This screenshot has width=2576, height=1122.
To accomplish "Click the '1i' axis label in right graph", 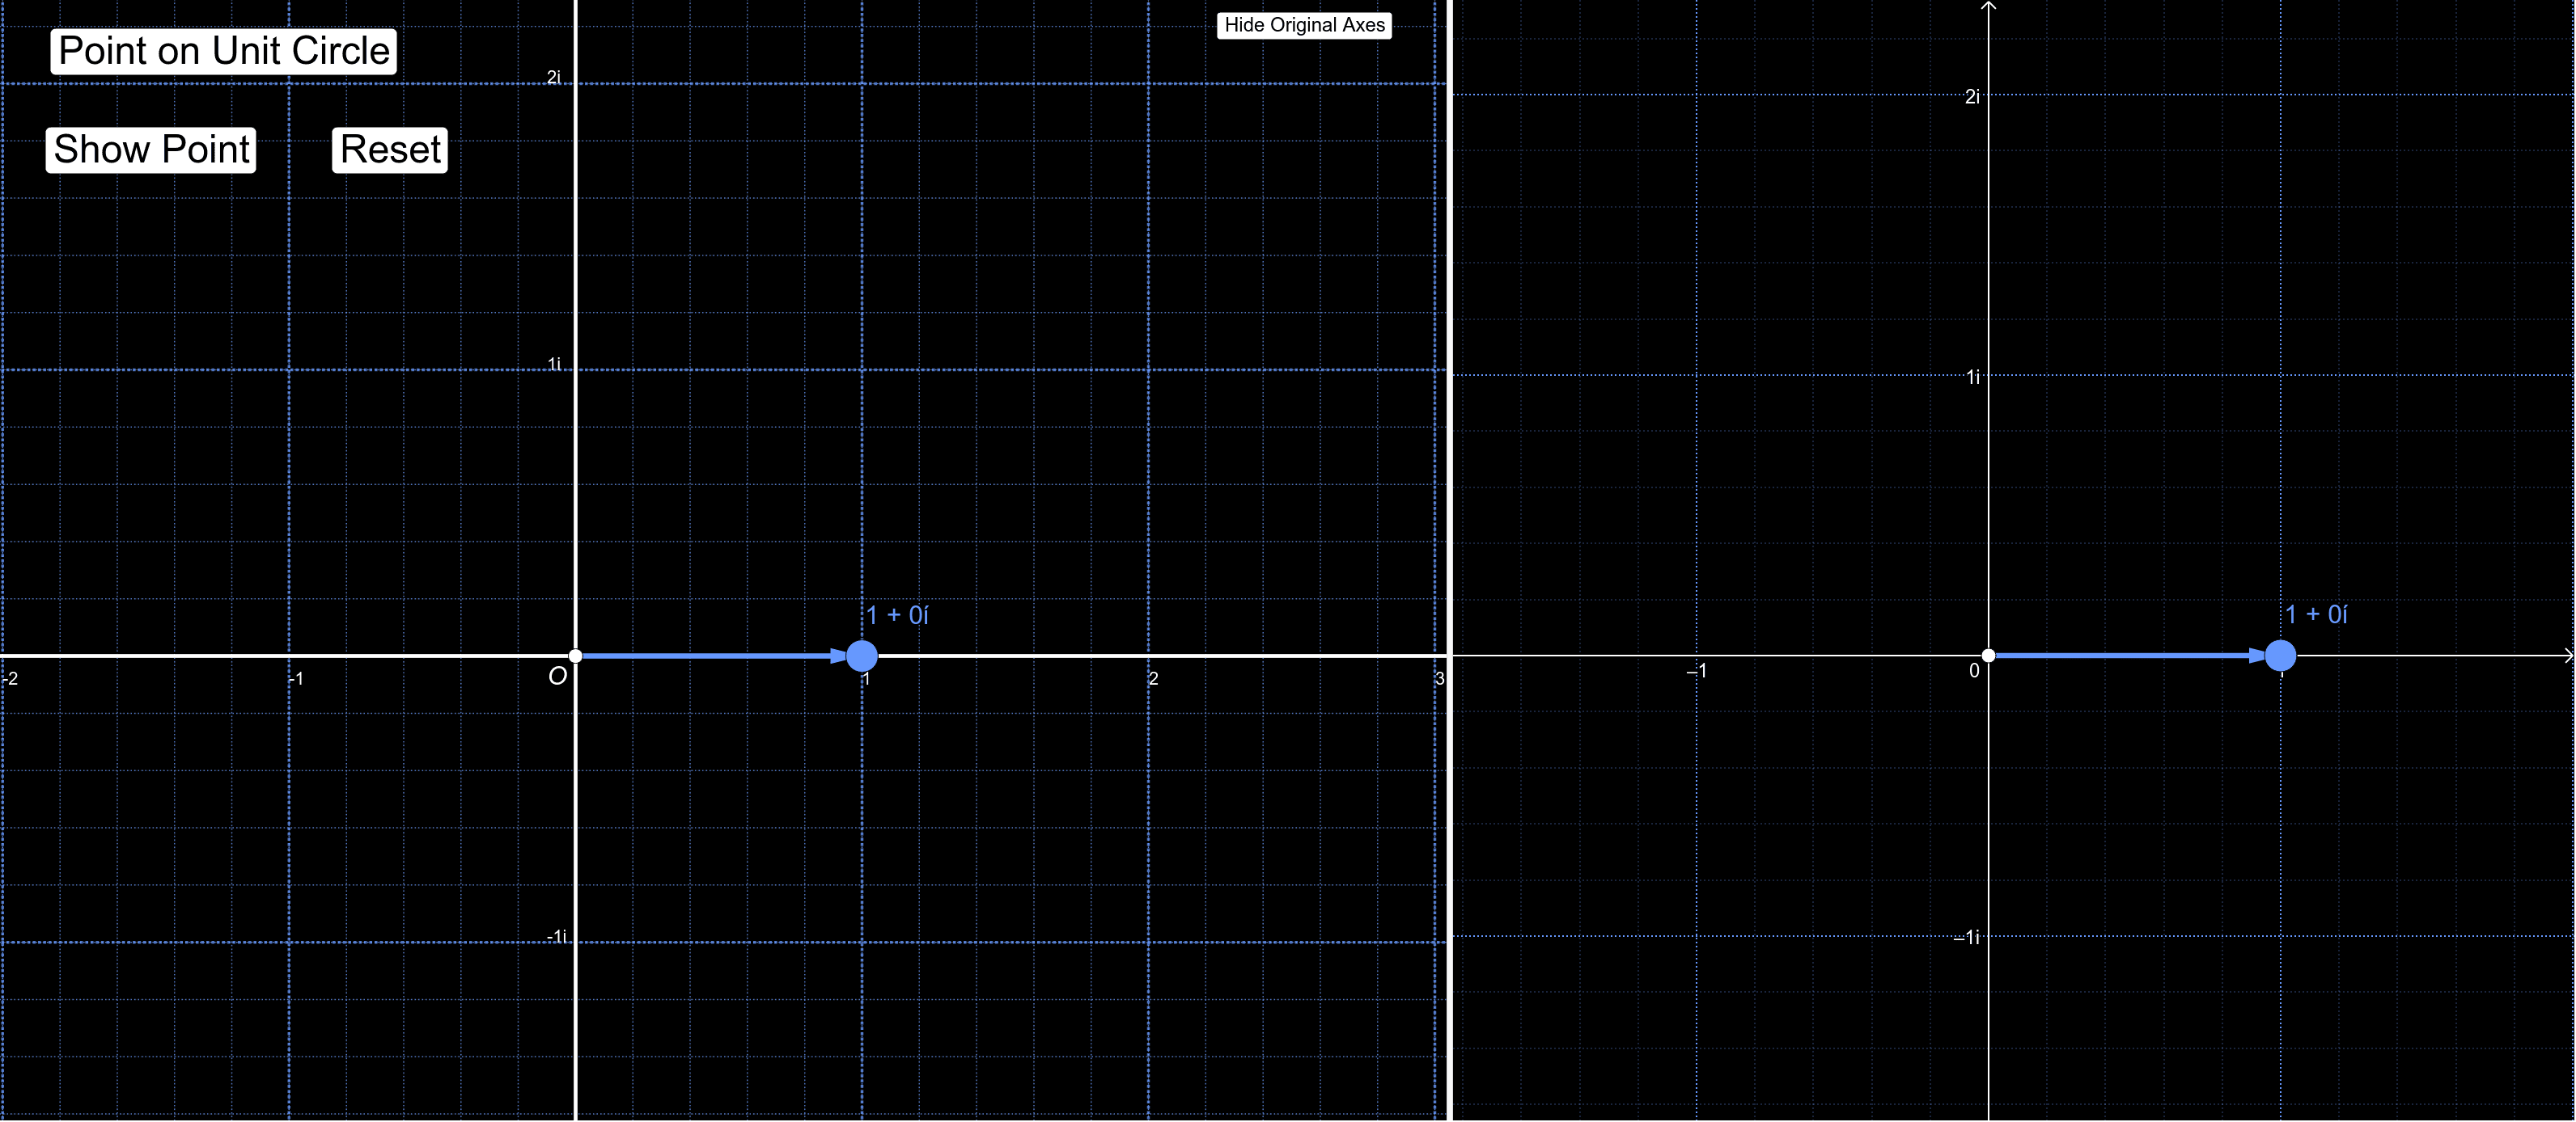I will click(x=1972, y=377).
